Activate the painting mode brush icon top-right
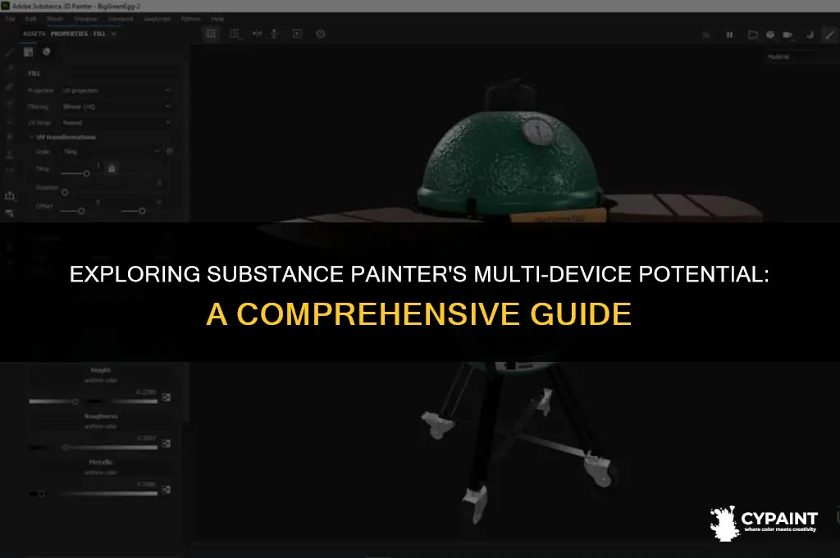The height and width of the screenshot is (558, 840). [830, 34]
